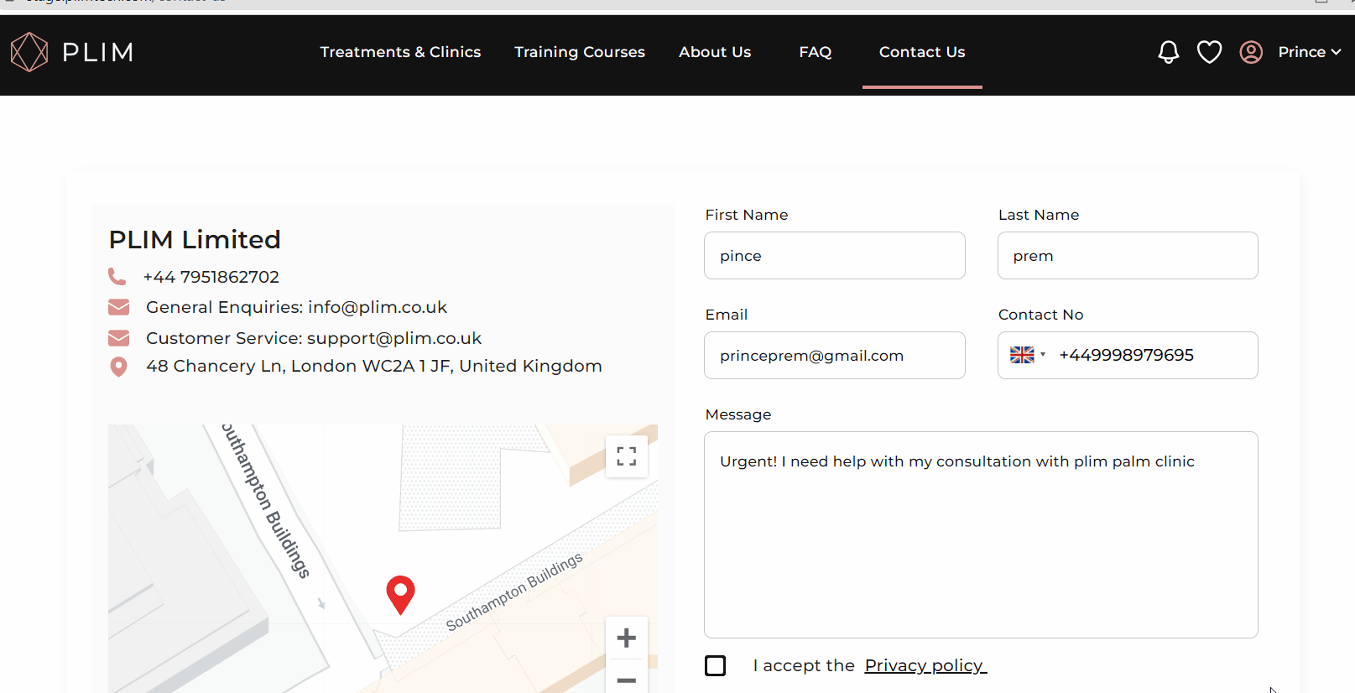Open the Privacy policy link

(925, 665)
